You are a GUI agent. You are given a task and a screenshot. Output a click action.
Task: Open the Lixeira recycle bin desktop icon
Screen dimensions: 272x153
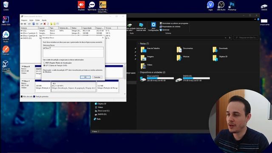6,6
